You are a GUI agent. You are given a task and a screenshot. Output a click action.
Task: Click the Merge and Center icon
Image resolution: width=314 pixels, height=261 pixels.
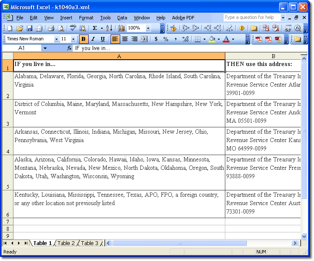tap(144, 39)
